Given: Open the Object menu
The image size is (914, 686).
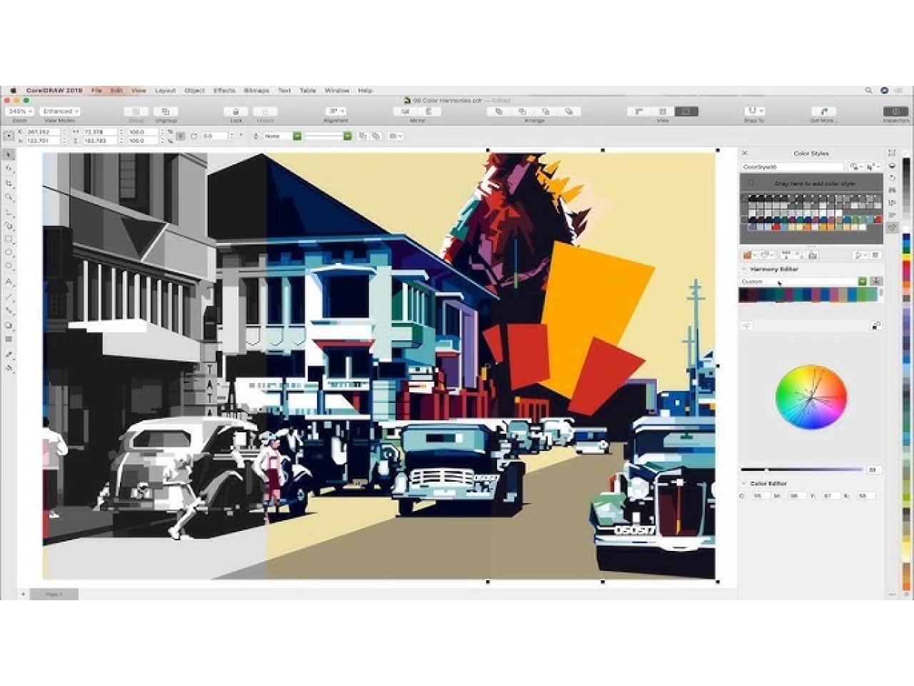Looking at the screenshot, I should [x=194, y=91].
